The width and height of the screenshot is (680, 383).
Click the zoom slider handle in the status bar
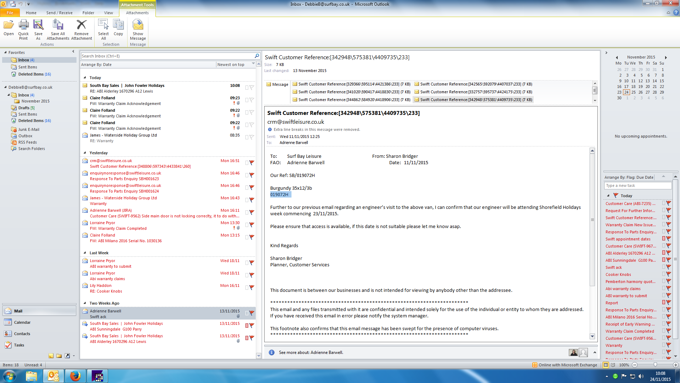pyautogui.click(x=655, y=365)
